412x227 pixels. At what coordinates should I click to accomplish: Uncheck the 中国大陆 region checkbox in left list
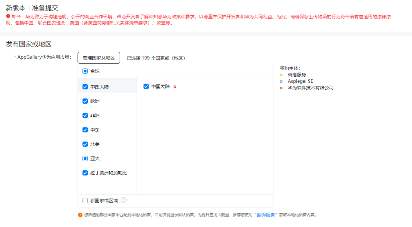pos(85,87)
